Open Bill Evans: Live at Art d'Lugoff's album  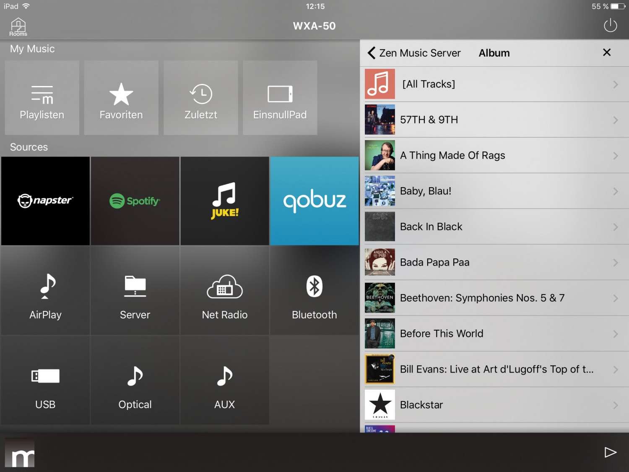(494, 369)
